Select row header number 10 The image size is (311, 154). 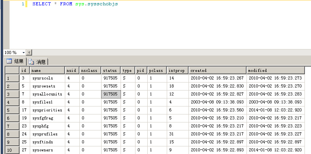coord(12,150)
